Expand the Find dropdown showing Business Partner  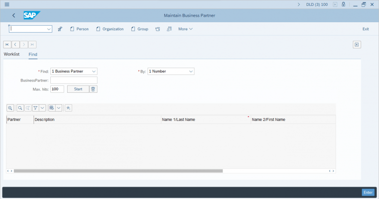click(94, 71)
